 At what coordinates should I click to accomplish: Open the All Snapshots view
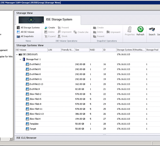pos(25,36)
